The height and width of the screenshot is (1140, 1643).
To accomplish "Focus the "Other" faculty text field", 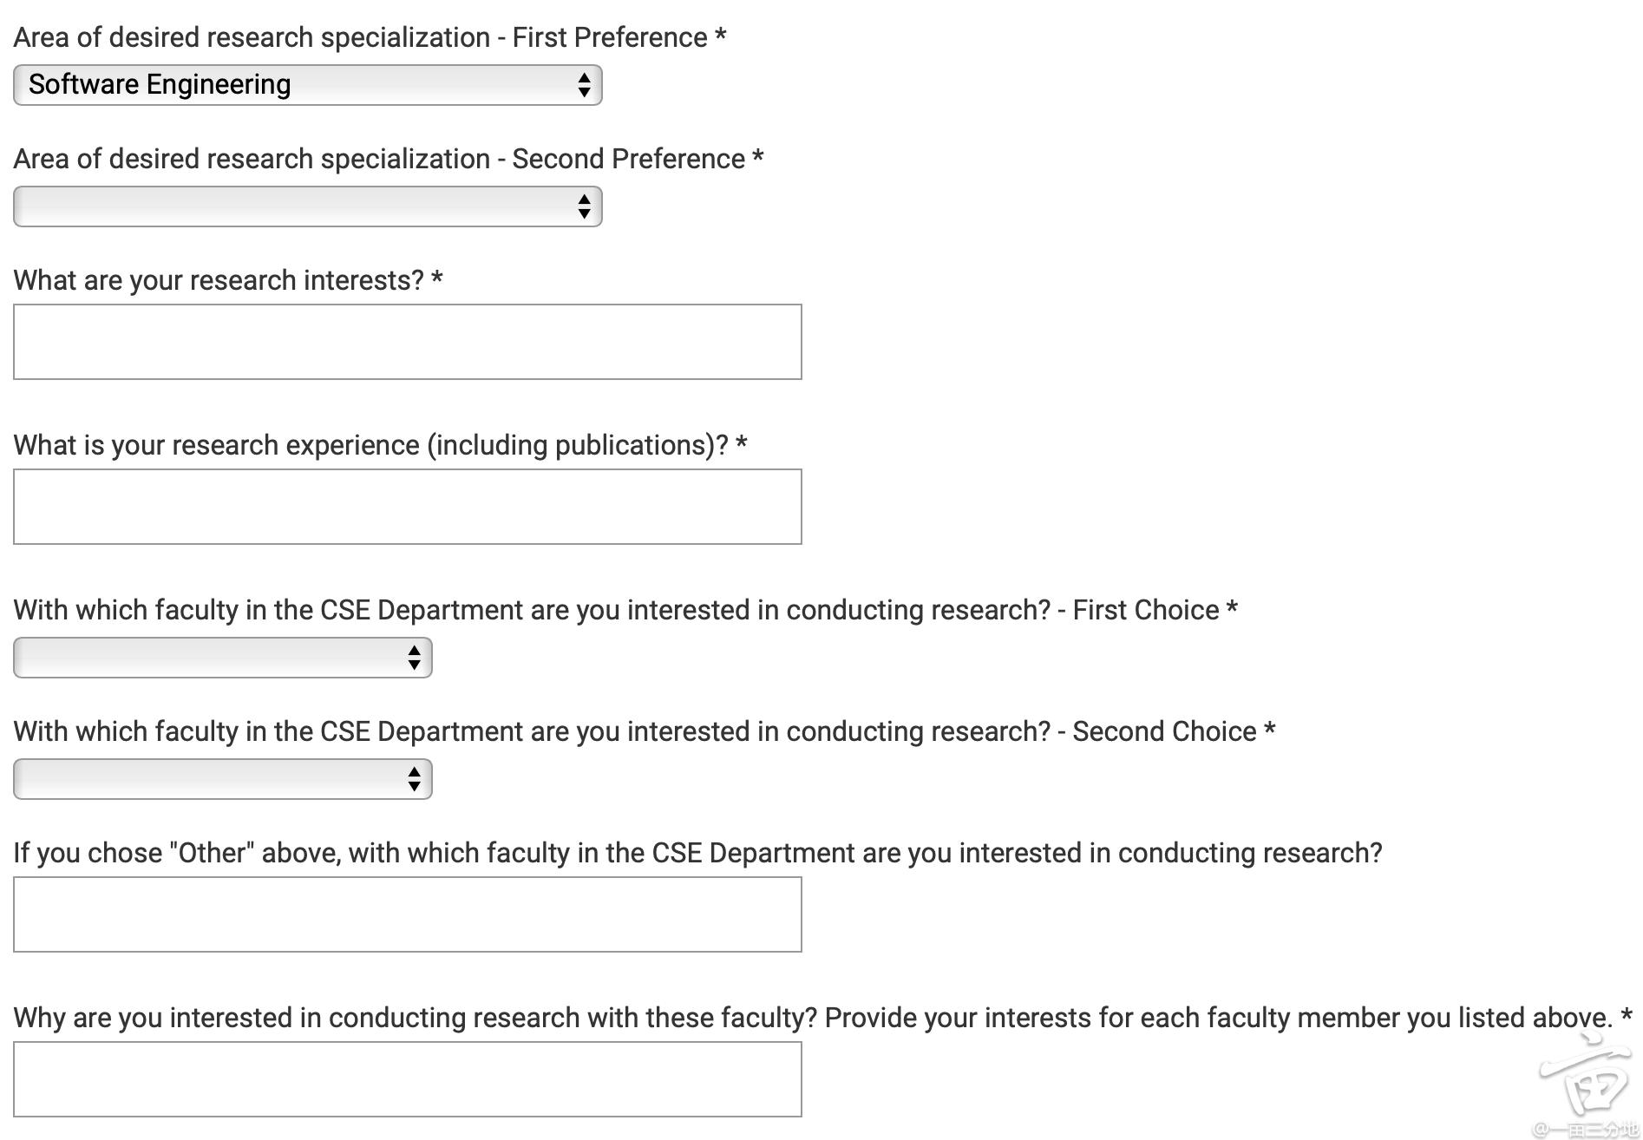I will click(x=407, y=914).
